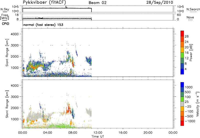Select the Velocity [m s⁻¹] colorbar title
This screenshot has height=138, width=200.
[197, 104]
